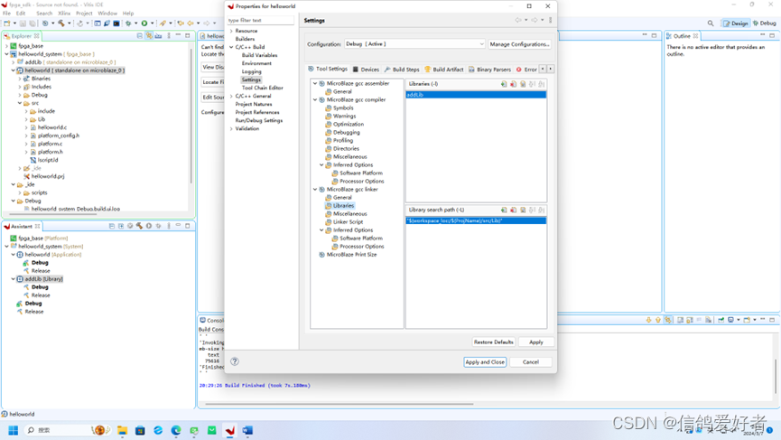
Task: Switch to the Debug perspective
Action: coord(765,23)
